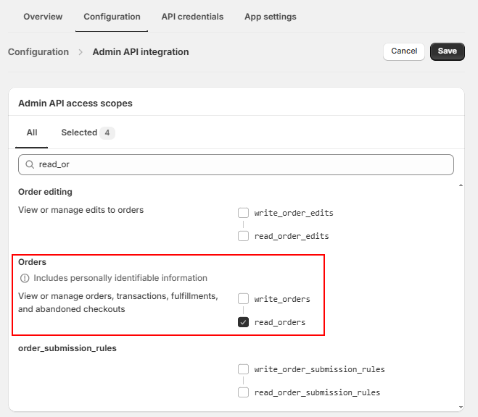
Task: Select the read_order_submission_rules checkbox
Action: pos(244,392)
